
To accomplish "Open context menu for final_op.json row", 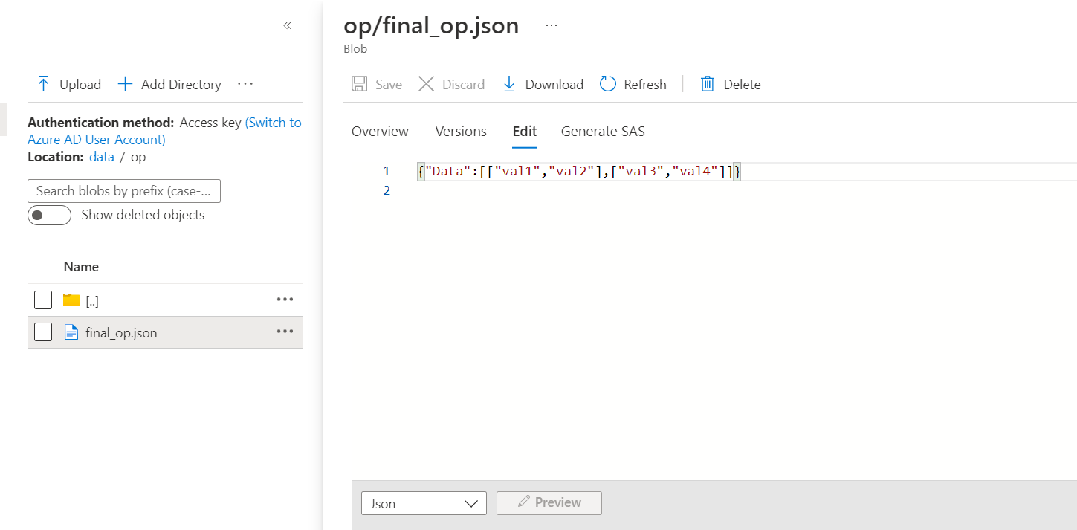I will 285,332.
